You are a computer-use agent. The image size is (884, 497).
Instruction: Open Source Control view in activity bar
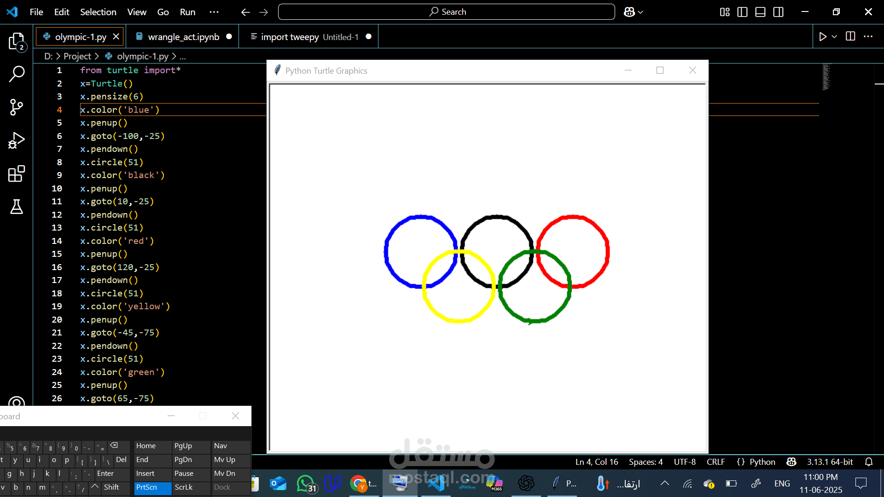point(17,107)
